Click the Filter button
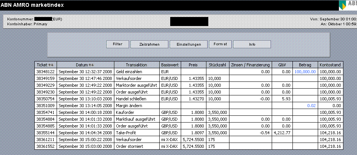The width and height of the screenshot is (357, 155). (118, 45)
